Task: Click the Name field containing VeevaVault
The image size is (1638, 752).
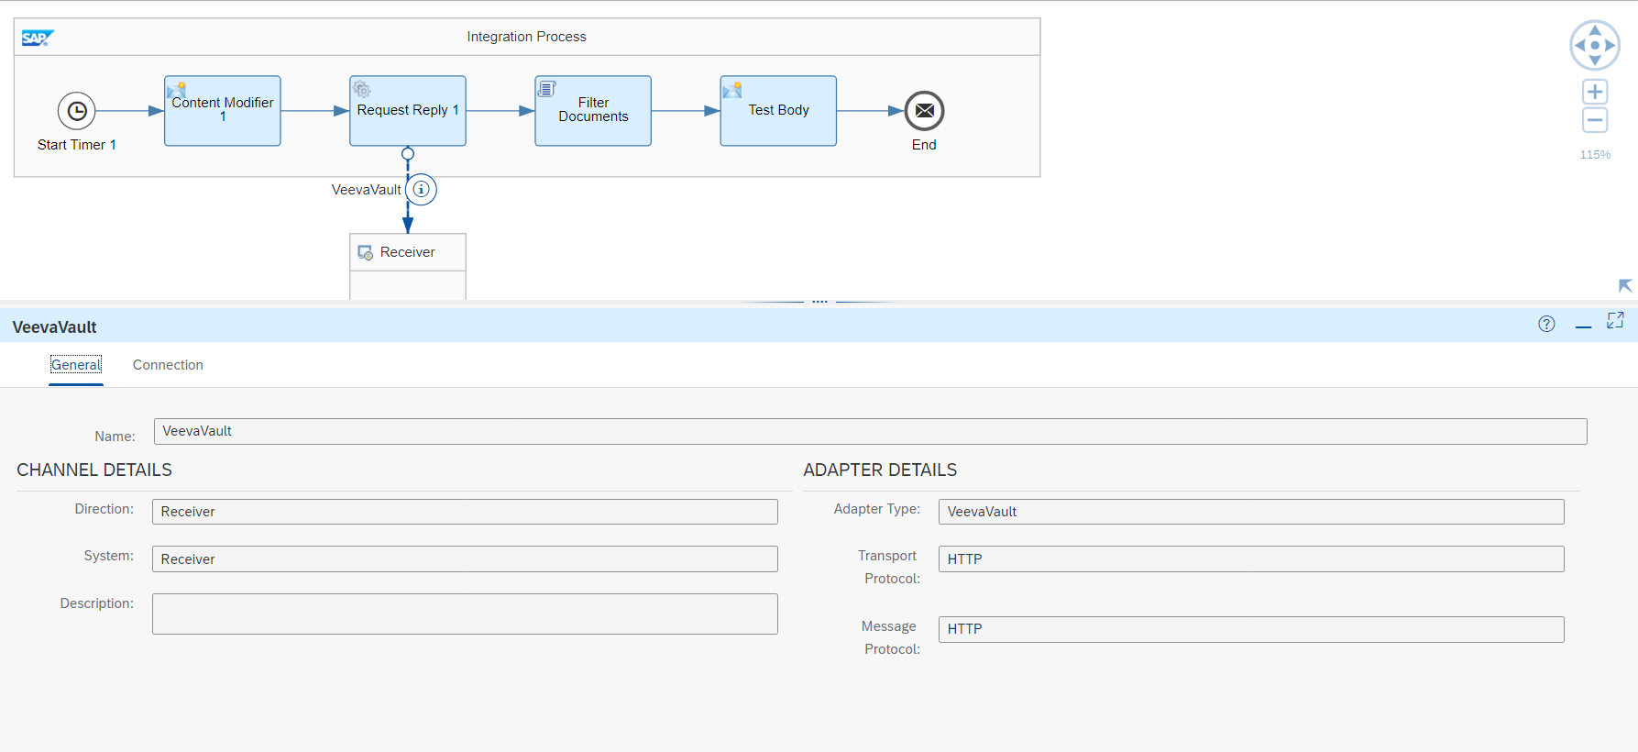Action: (x=870, y=431)
